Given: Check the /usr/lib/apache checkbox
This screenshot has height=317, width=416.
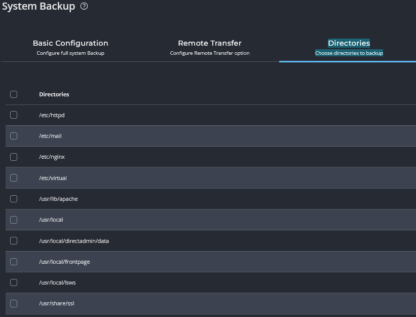Looking at the screenshot, I should (x=14, y=199).
